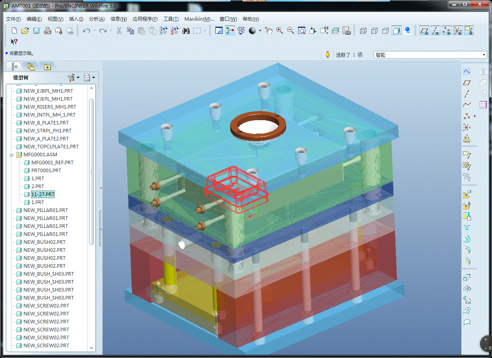Open the 工具(T) menu
This screenshot has height=358, width=492.
171,19
